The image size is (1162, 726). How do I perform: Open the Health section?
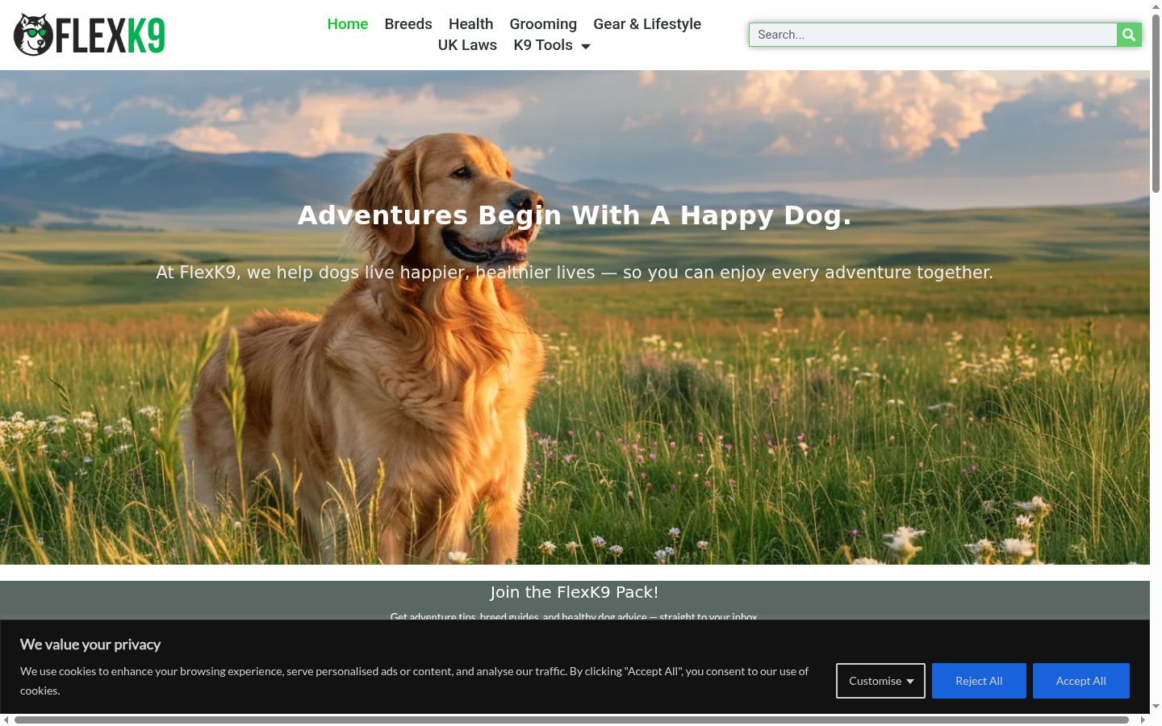(x=470, y=24)
